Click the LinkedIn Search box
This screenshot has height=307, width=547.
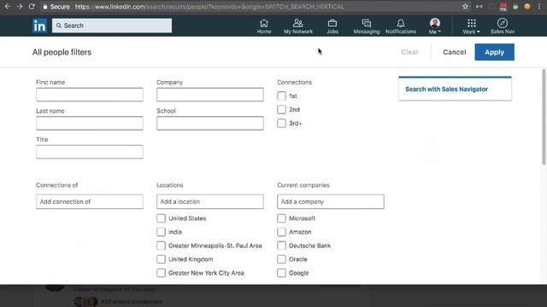112,26
